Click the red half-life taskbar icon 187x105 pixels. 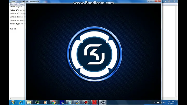[94, 102]
